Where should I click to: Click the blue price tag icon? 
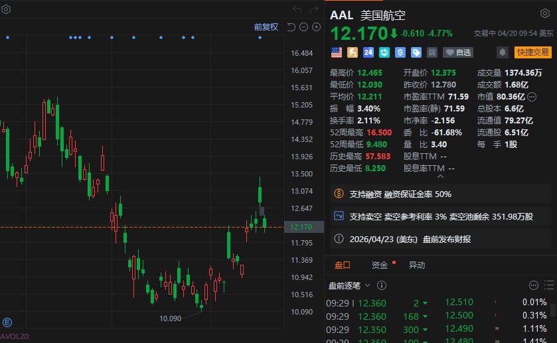[x=416, y=52]
